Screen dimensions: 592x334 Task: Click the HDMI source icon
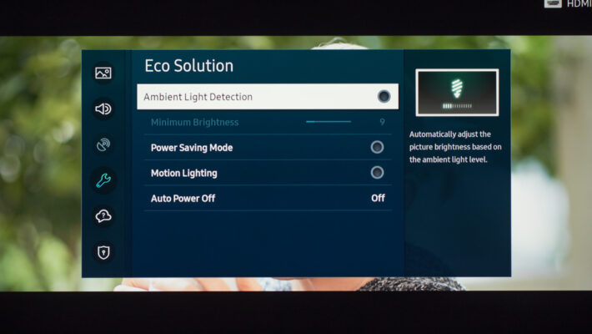(x=553, y=3)
